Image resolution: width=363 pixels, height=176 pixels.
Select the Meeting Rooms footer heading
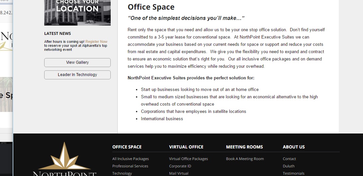click(244, 147)
